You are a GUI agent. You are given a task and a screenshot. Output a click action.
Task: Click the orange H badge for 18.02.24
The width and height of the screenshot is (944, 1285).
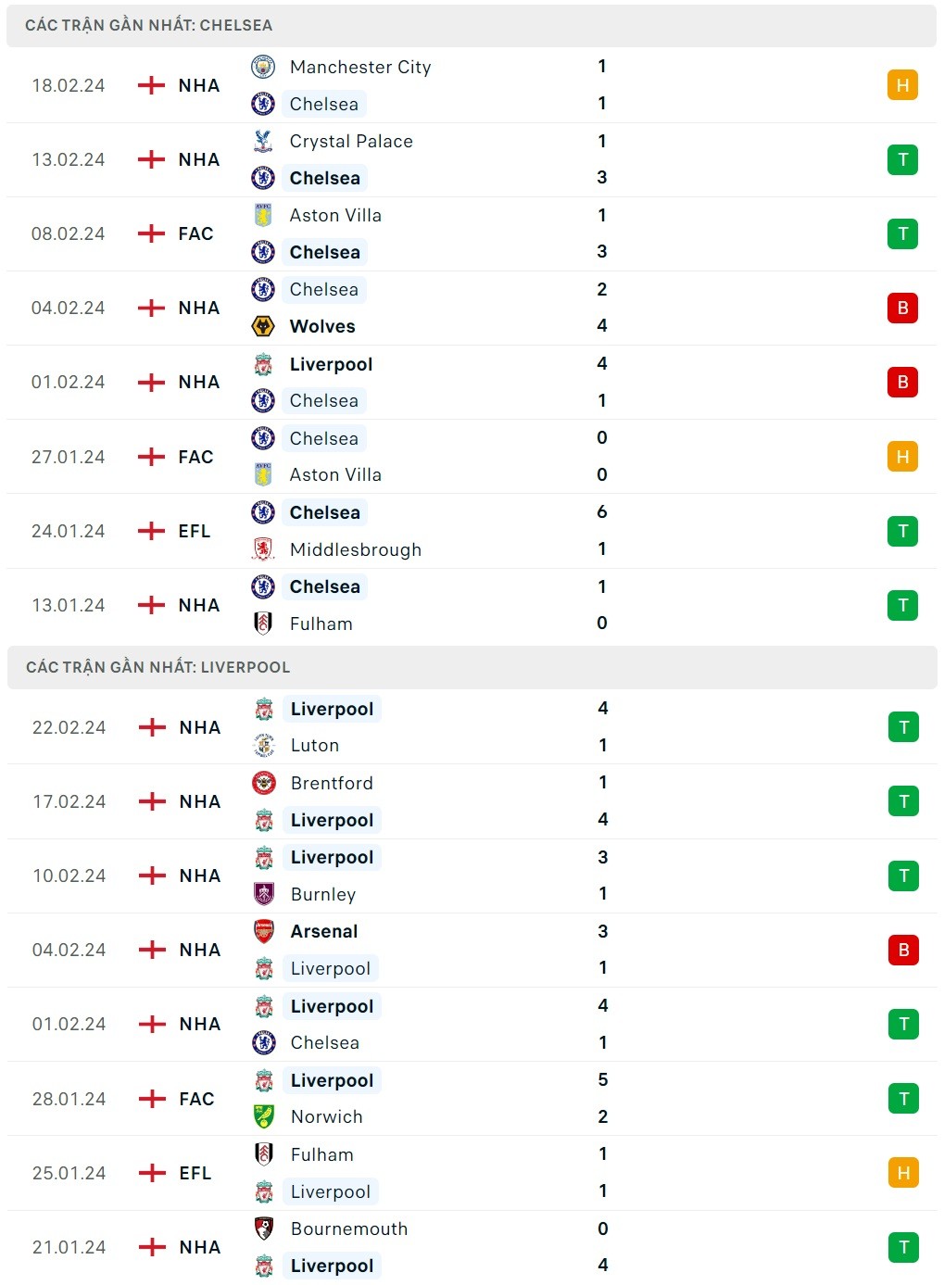(902, 85)
